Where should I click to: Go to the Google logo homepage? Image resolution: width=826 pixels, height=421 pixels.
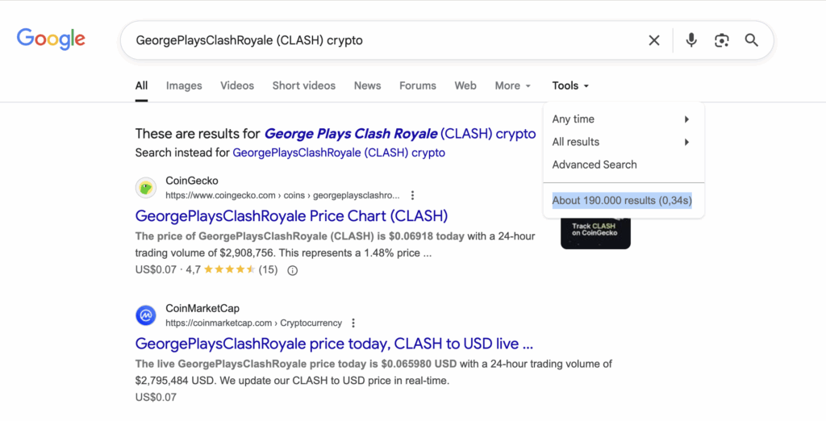pos(51,39)
